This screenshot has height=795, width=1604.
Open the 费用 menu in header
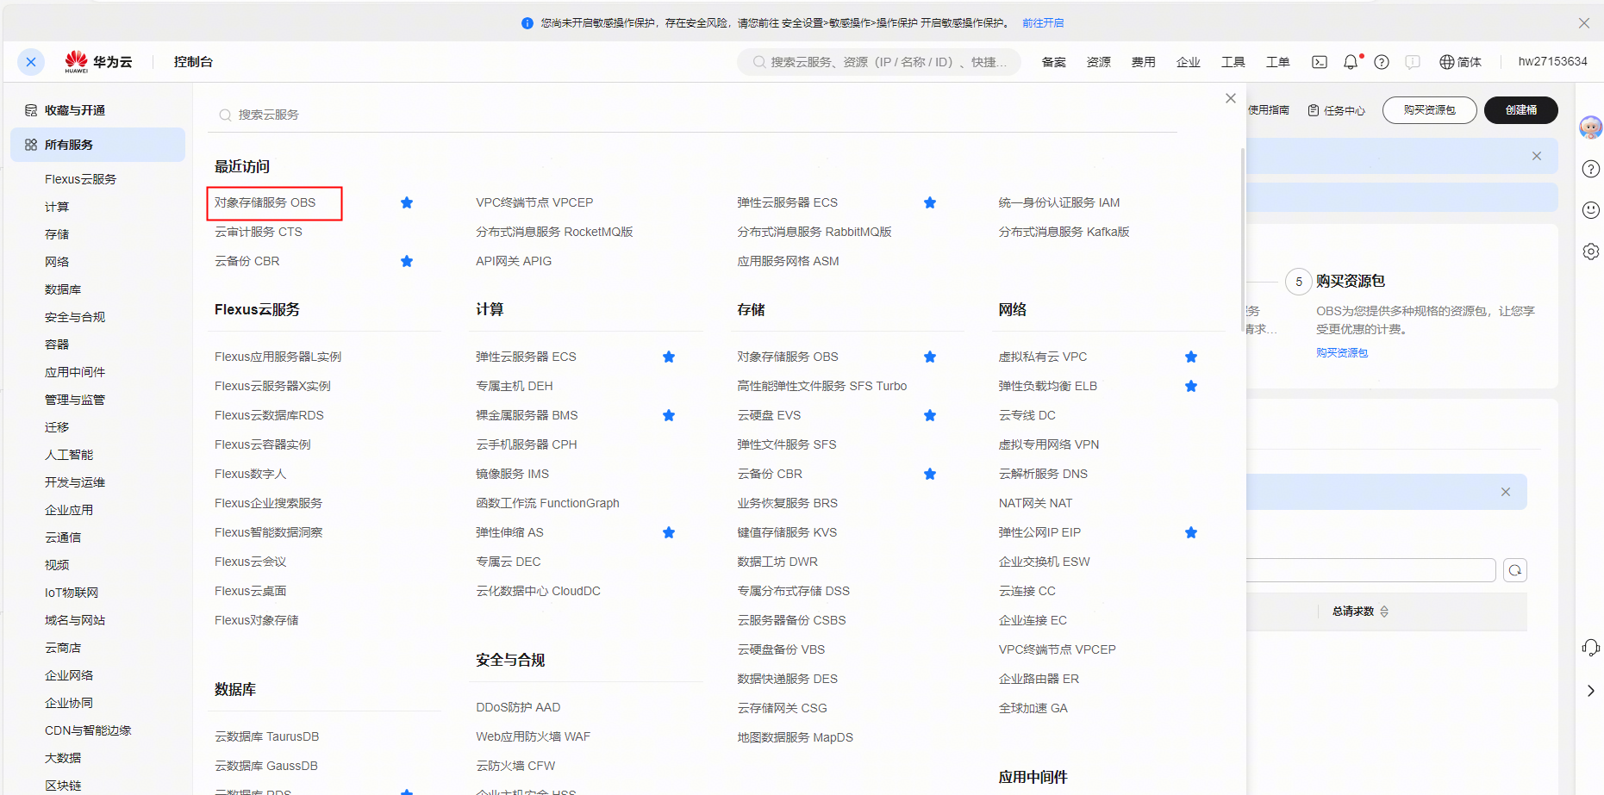click(x=1143, y=62)
